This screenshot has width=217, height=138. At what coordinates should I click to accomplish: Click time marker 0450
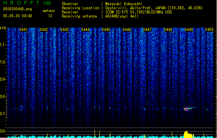(x=209, y=30)
